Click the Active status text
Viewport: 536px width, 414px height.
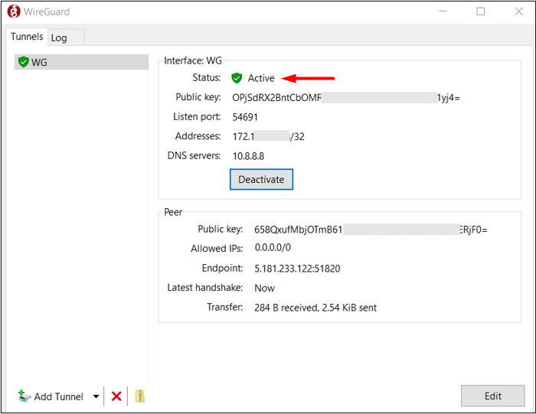261,78
